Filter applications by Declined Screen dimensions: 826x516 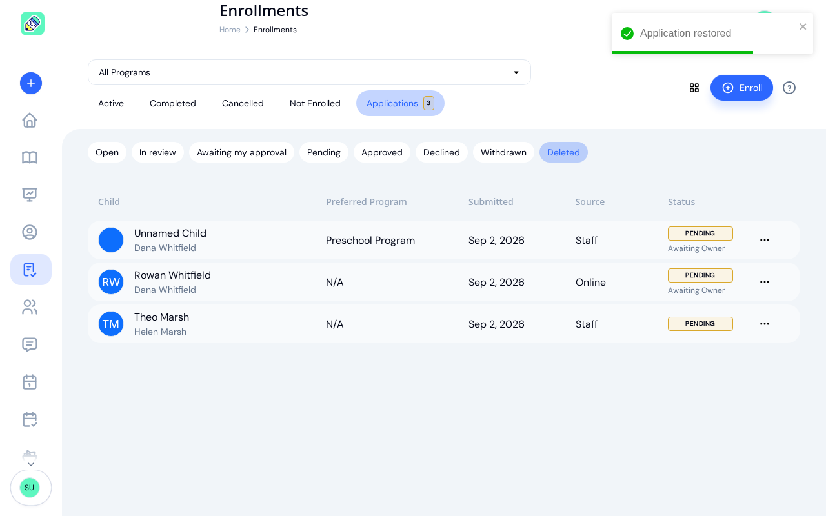441,152
